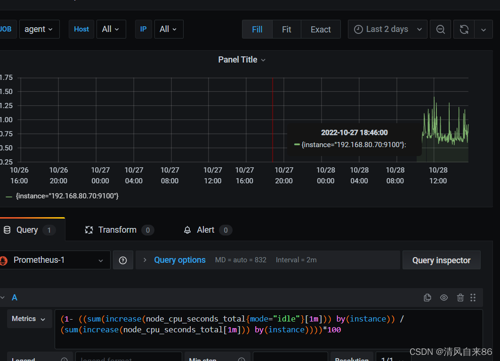Screen dimensions: 500x361
Task: Toggle query A visibility with the eye icon
Action: (444, 298)
